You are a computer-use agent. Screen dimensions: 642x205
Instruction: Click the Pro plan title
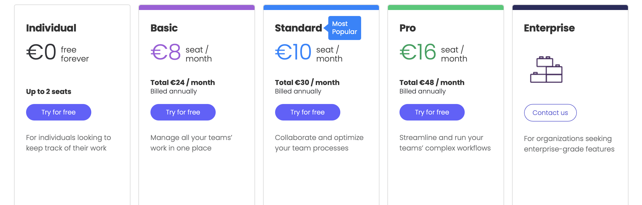coord(408,28)
